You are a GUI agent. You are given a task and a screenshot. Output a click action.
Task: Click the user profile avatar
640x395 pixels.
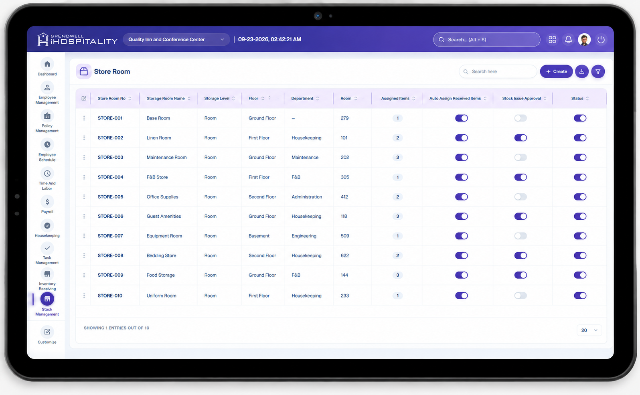click(584, 40)
